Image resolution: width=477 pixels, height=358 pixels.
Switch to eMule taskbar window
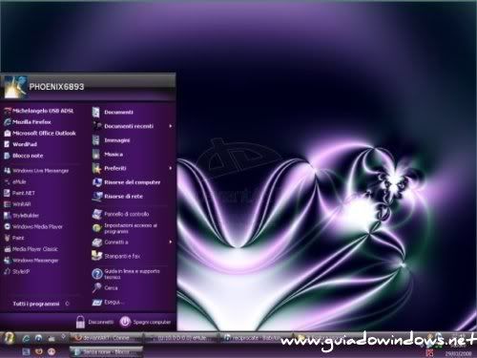[180, 338]
